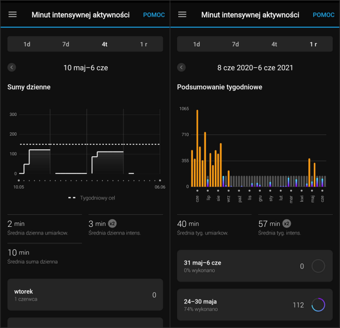Tap x2 badge next to 57 min
This screenshot has height=328, width=340.
286,224
